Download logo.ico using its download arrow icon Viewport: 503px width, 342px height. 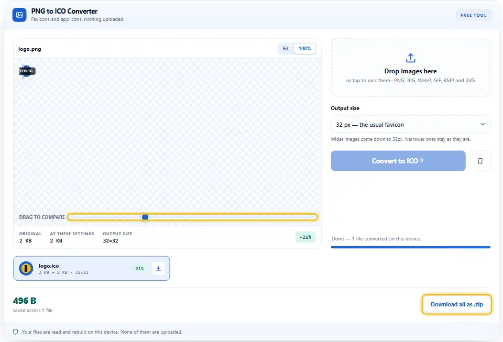click(158, 268)
